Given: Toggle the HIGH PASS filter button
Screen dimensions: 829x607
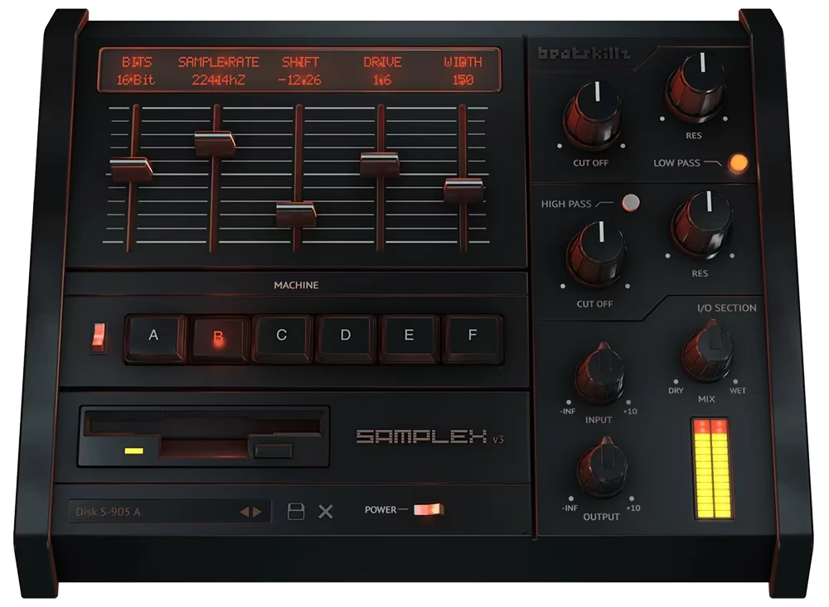Looking at the screenshot, I should click(630, 202).
